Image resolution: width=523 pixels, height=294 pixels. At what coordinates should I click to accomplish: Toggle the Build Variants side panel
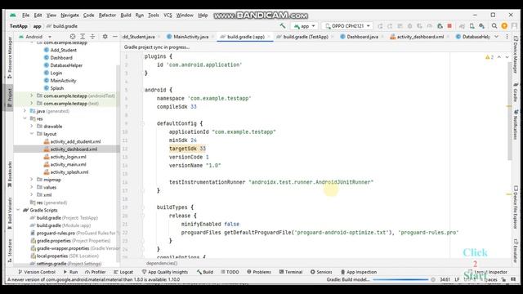coord(10,212)
